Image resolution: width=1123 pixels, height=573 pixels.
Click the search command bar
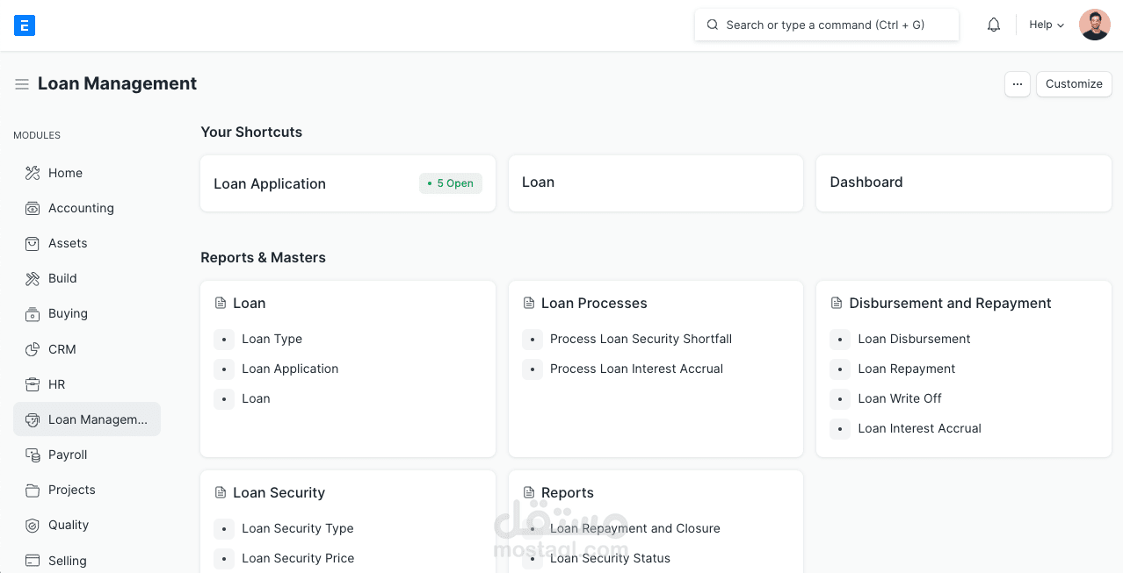825,25
